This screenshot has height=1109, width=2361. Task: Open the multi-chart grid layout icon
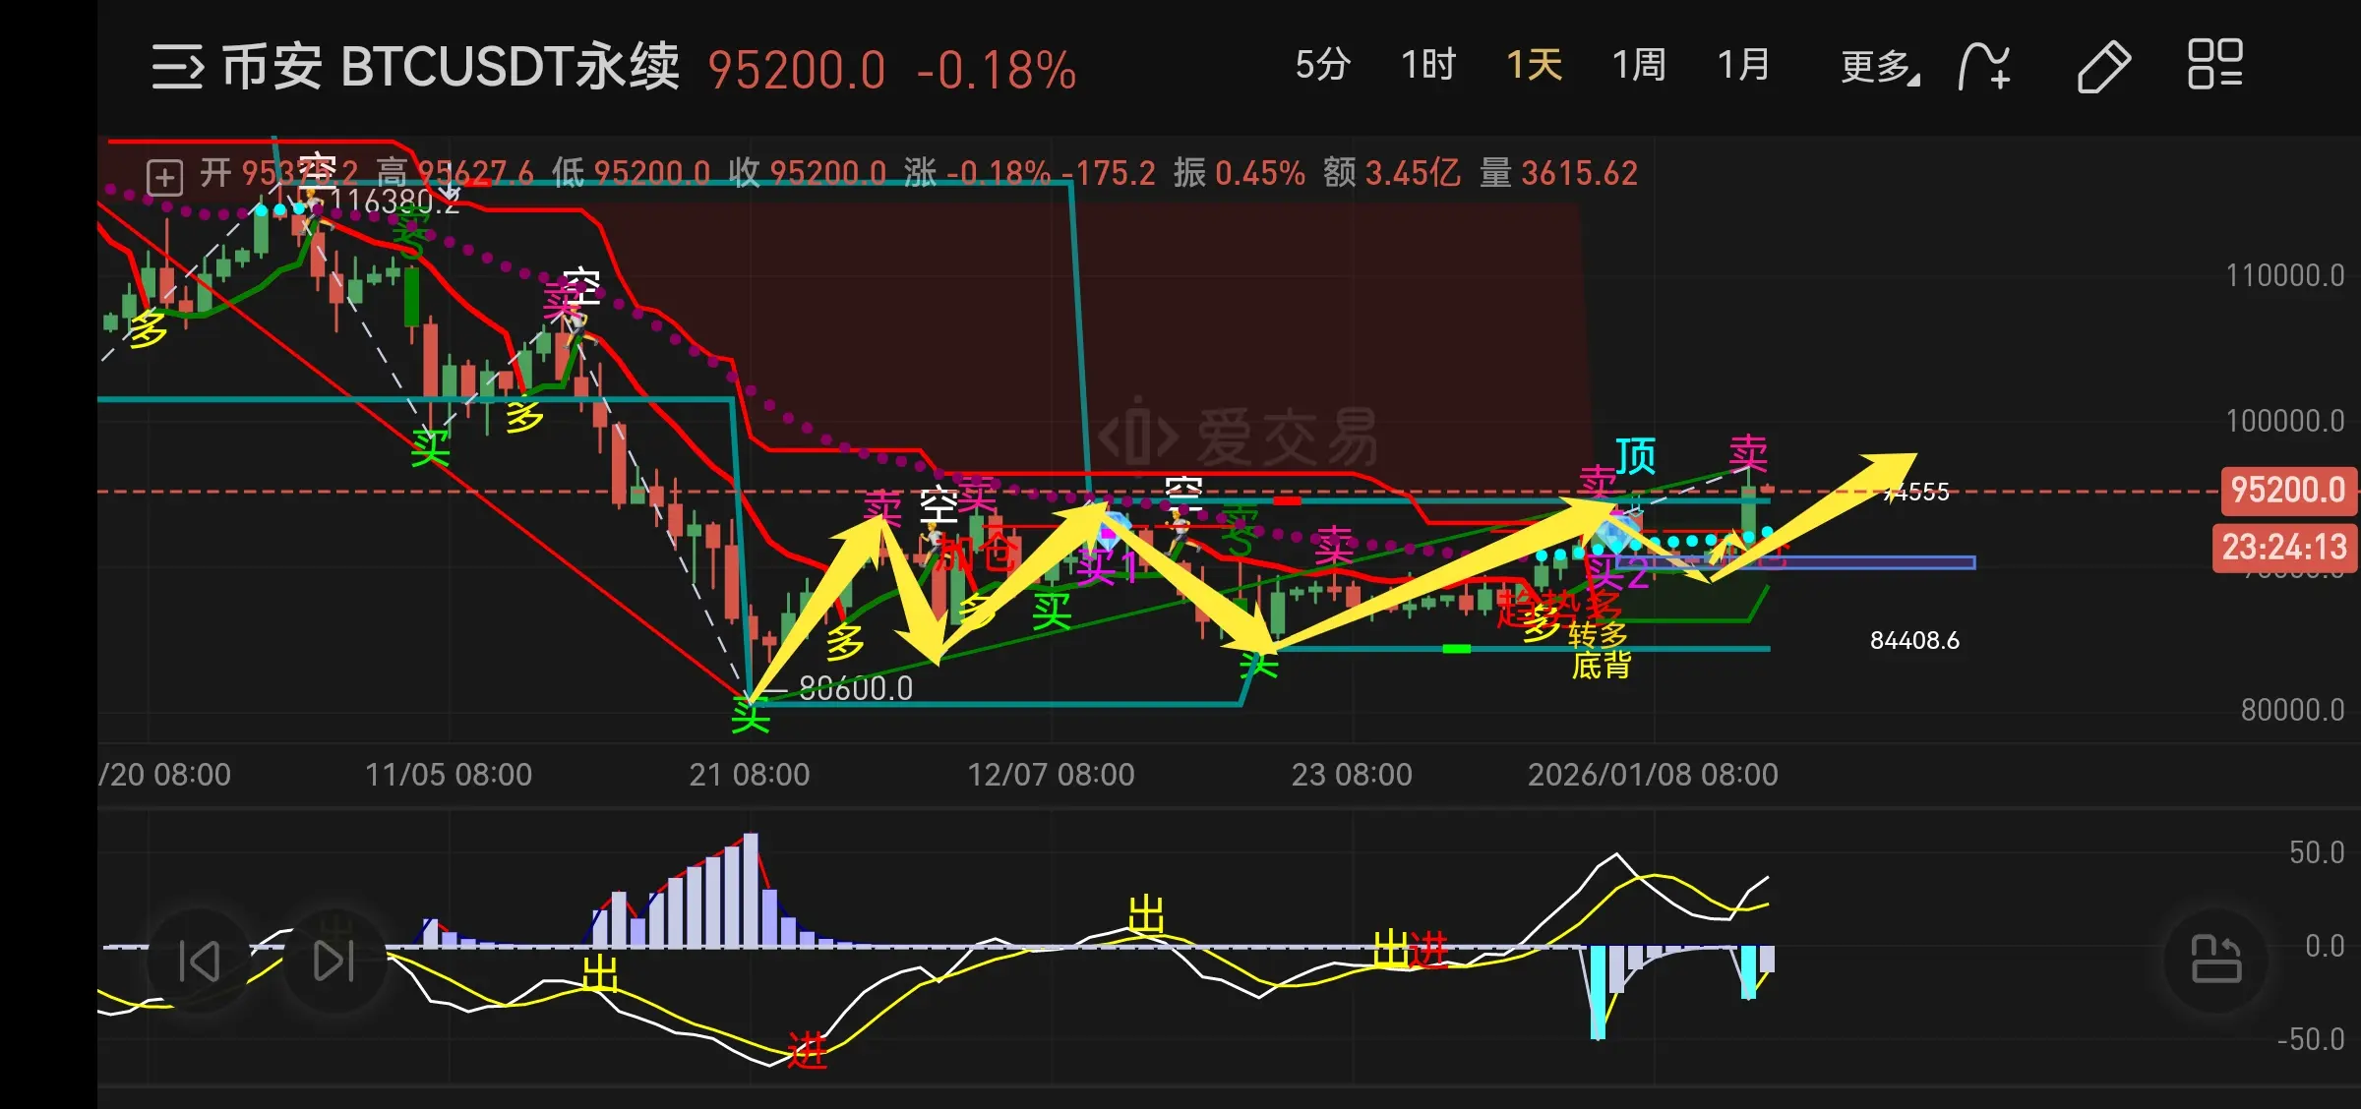tap(2214, 65)
